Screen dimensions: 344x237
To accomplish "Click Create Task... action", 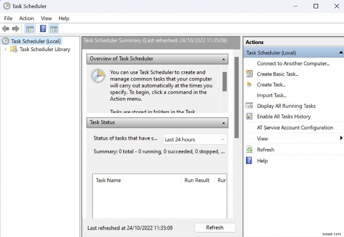I will click(271, 85).
